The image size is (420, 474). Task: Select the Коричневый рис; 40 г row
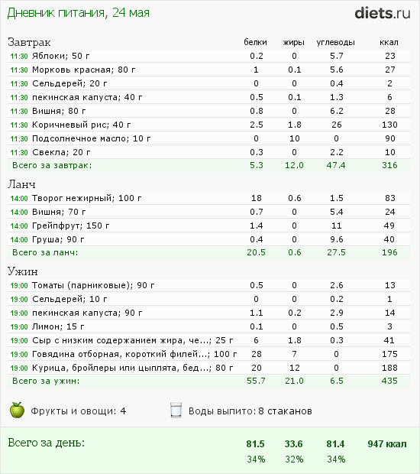pyautogui.click(x=208, y=125)
